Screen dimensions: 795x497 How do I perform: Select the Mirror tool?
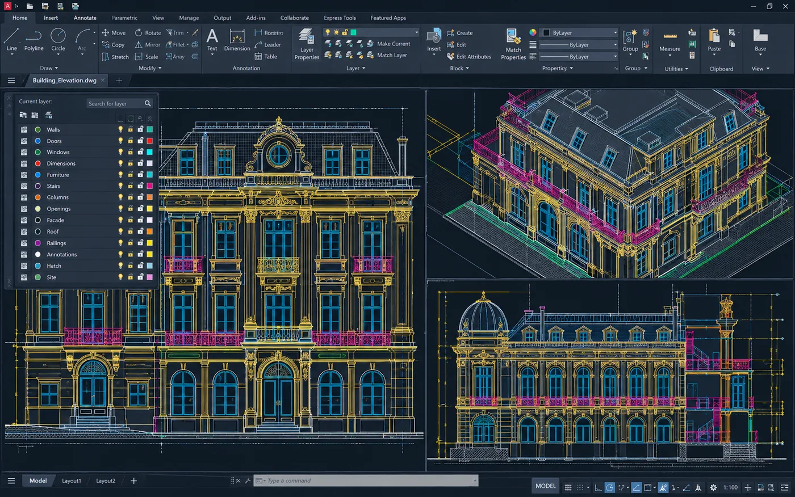tap(148, 45)
